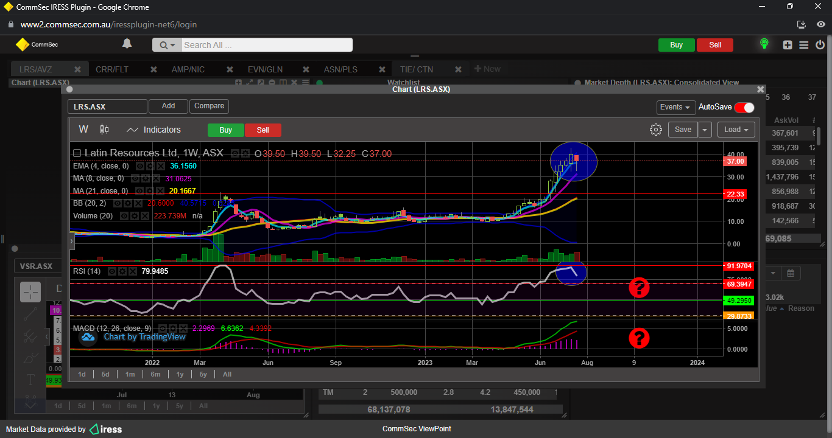Click the notifications bell icon
Screen dimensions: 832x438
pyautogui.click(x=127, y=44)
